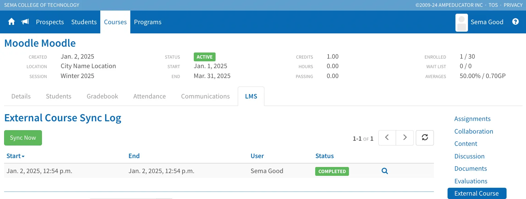The width and height of the screenshot is (526, 199).
Task: Open the TOS link
Action: click(x=494, y=5)
